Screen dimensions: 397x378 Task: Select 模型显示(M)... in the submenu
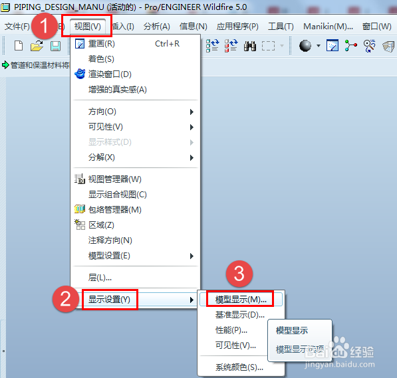tap(241, 300)
